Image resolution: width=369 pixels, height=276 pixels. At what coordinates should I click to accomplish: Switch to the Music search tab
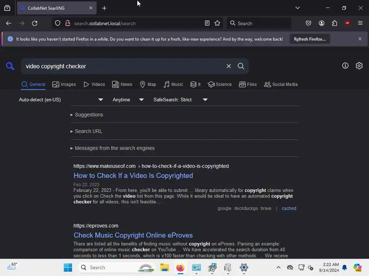tap(173, 84)
